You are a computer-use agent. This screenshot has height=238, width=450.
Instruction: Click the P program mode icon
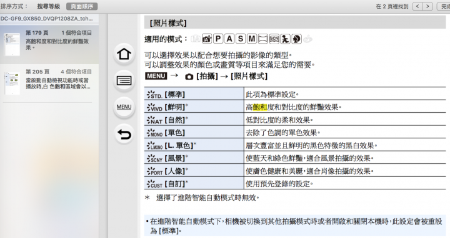[x=218, y=39]
